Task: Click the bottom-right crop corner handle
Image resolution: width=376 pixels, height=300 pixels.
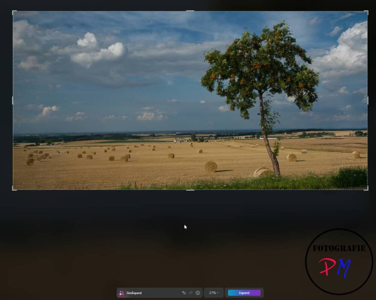Action: click(x=366, y=189)
